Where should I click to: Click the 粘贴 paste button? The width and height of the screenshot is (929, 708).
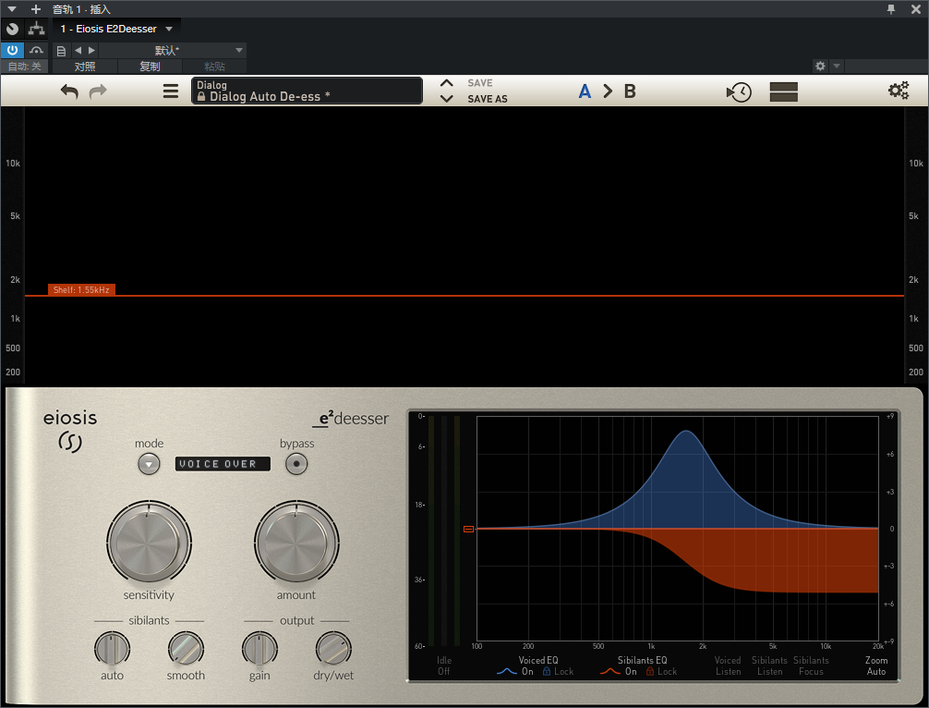[214, 67]
